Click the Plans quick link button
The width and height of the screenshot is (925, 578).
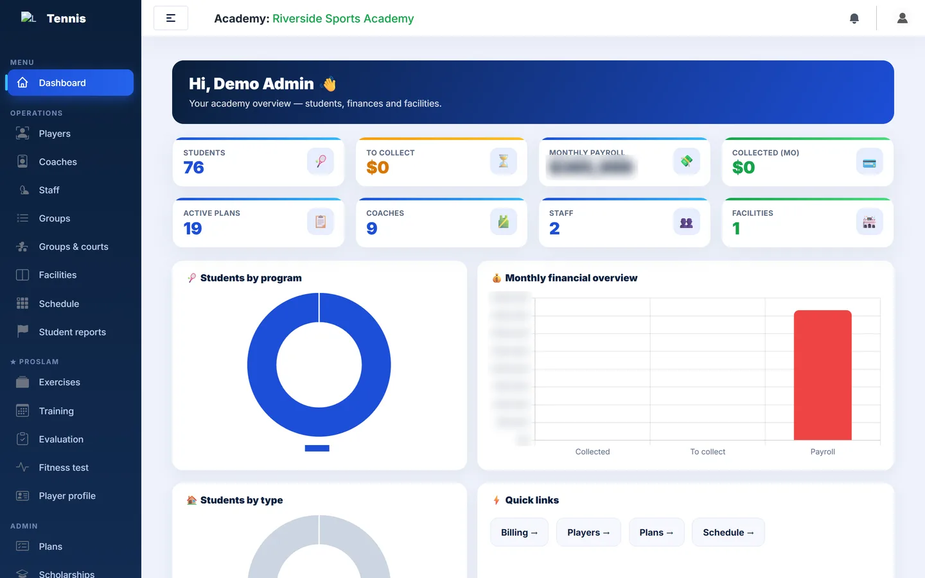pos(656,532)
